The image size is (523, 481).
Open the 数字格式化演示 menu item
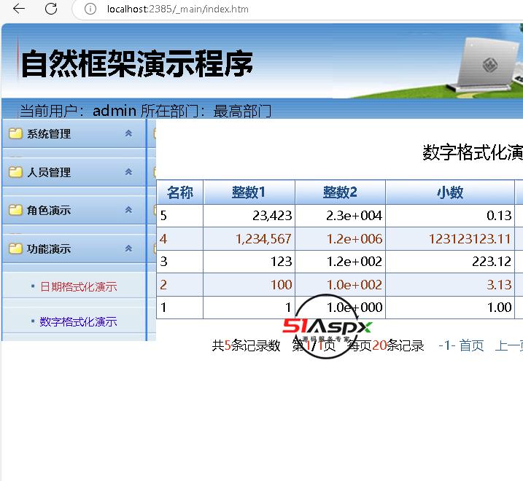point(78,321)
